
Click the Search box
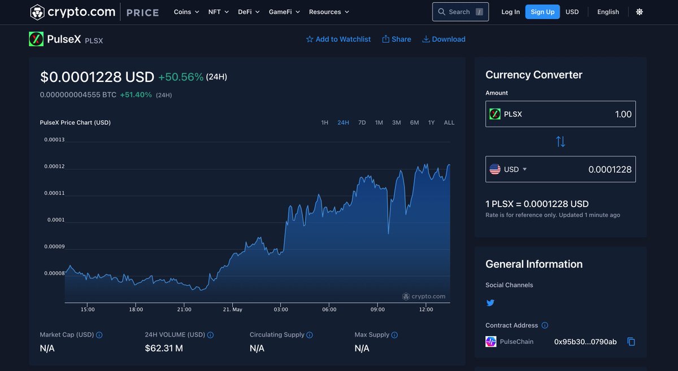click(x=460, y=12)
